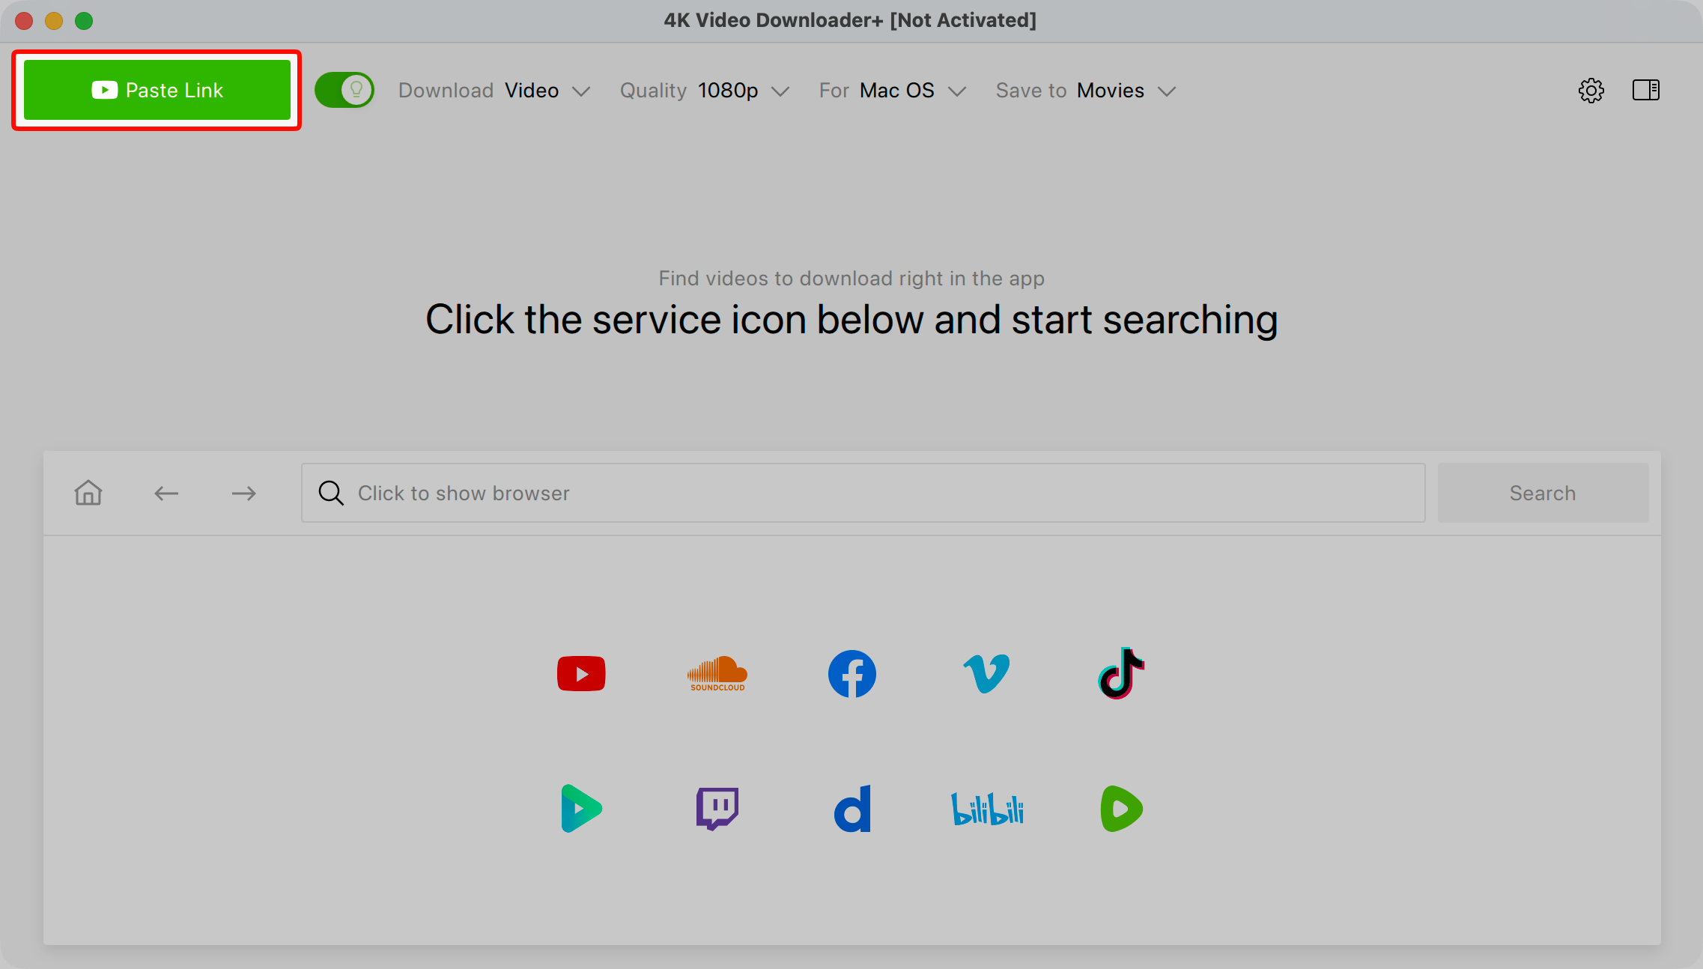Expand the Quality 1080p dropdown
1703x969 pixels.
(x=705, y=91)
